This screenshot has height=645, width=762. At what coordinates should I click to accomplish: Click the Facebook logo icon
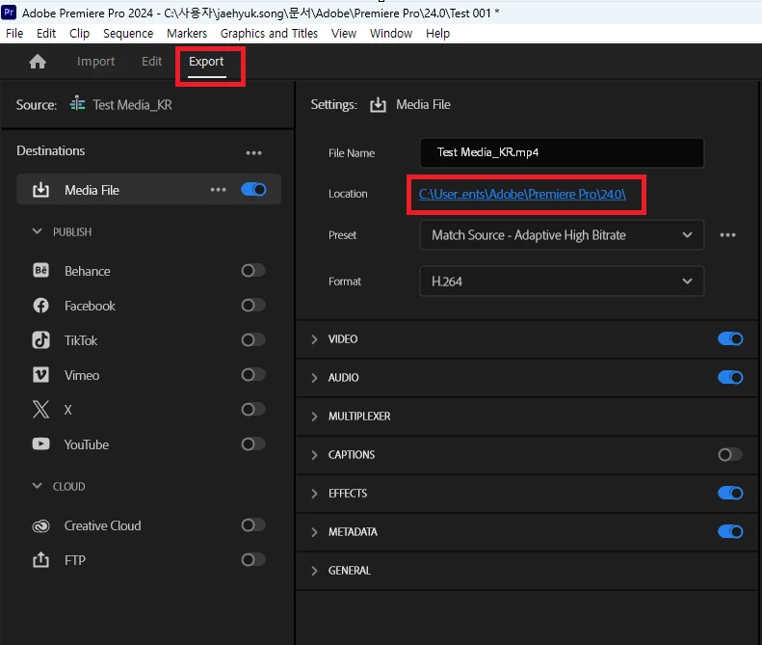tap(40, 306)
